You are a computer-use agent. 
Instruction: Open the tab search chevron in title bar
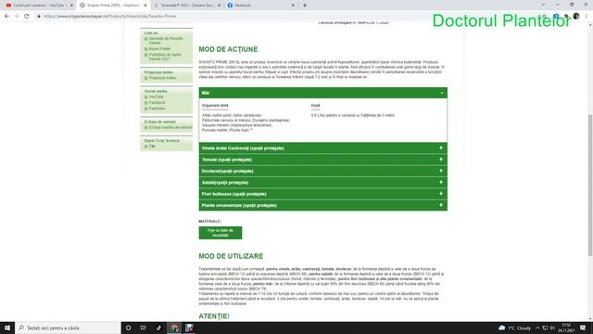tap(543, 5)
